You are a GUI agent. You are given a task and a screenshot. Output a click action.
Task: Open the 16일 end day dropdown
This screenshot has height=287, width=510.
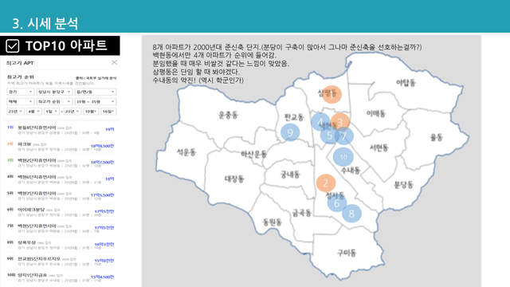[108, 112]
